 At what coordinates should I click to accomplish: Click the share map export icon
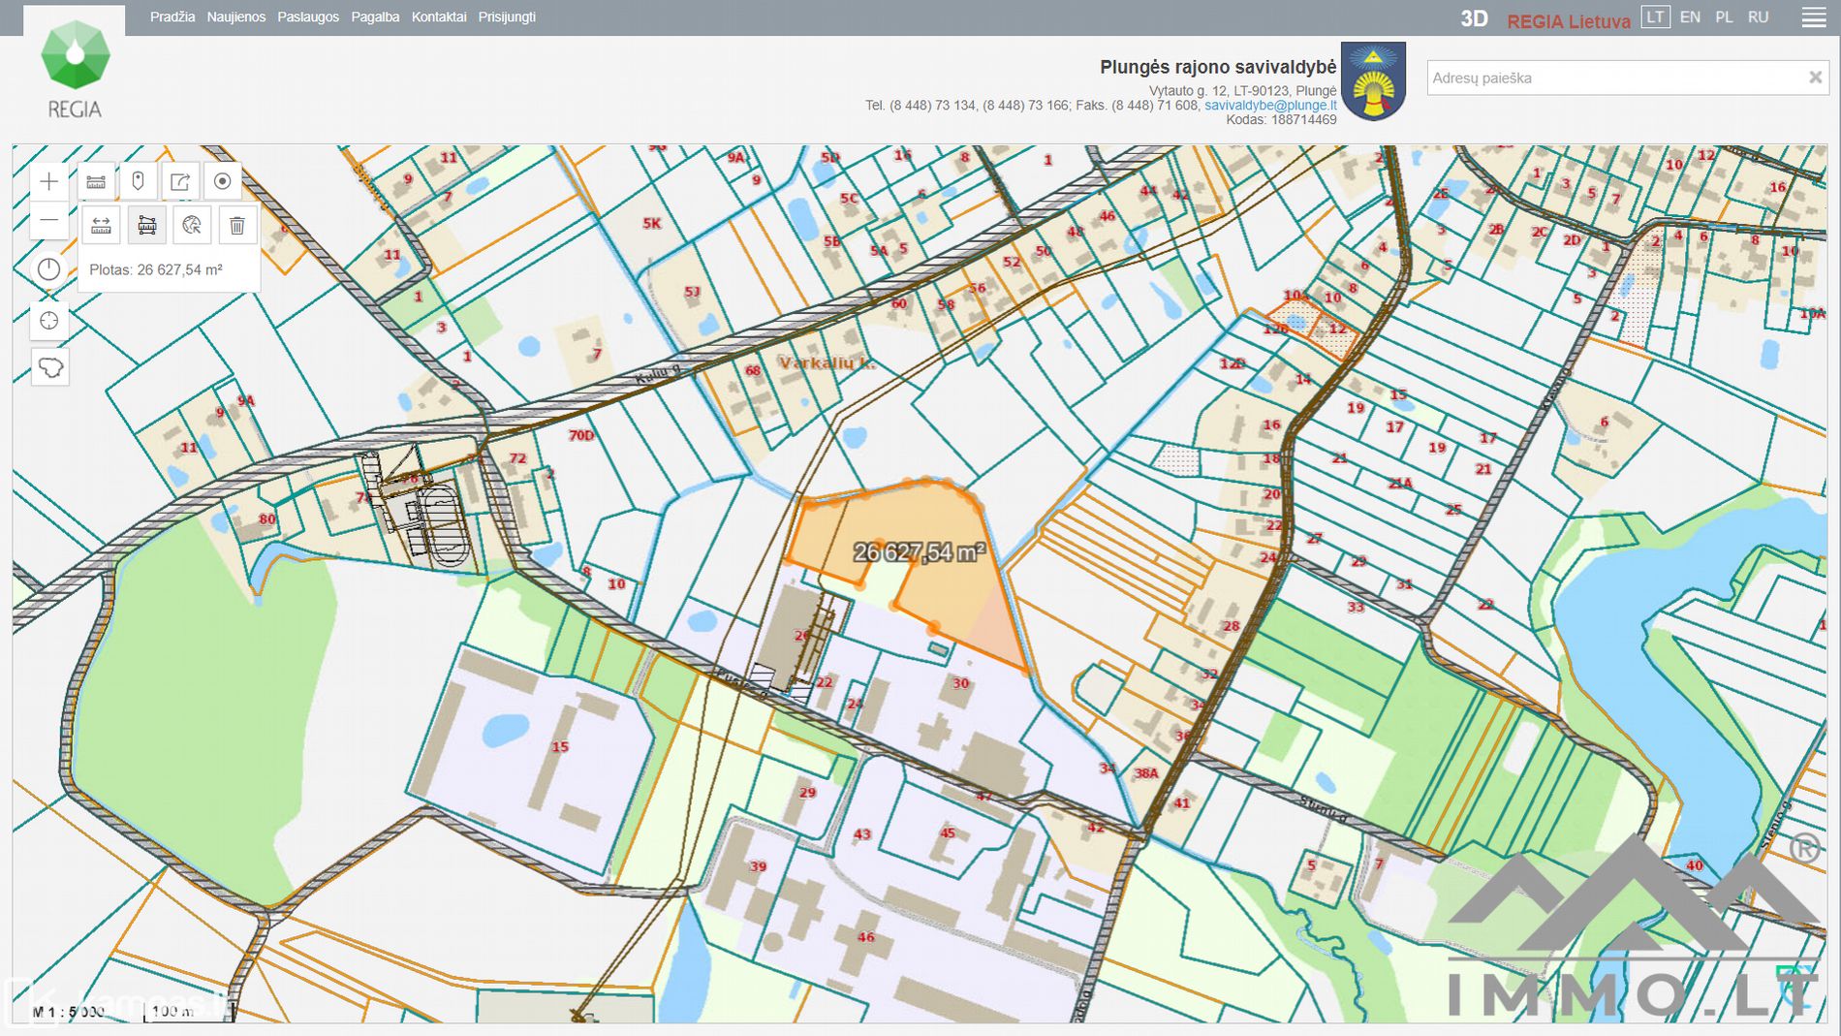(180, 181)
